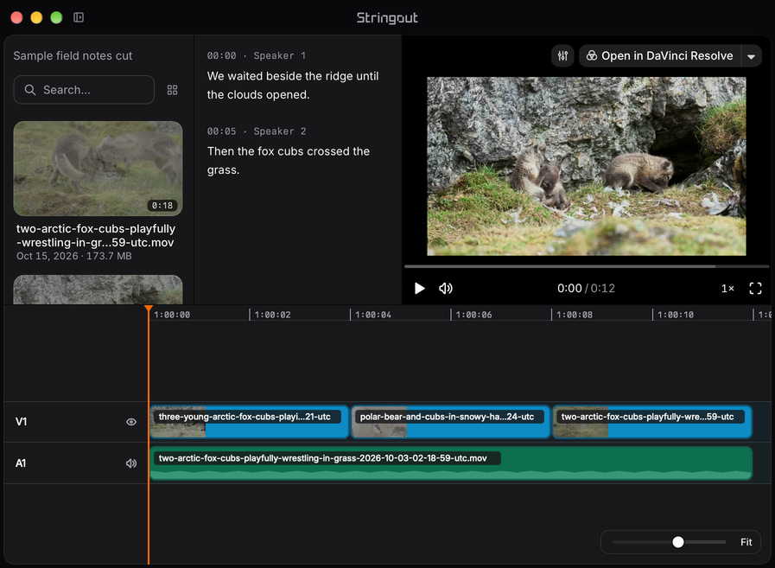
Task: Select transcript line "We waited beside the ridge"
Action: 293,85
